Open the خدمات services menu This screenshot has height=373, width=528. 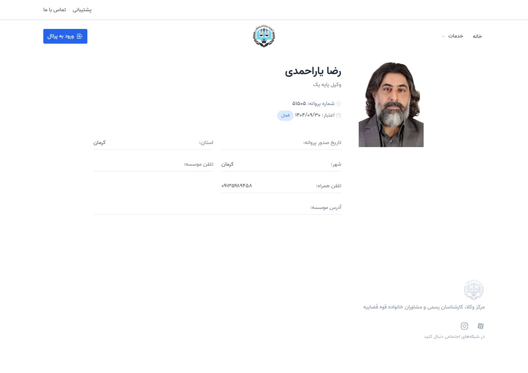coord(455,36)
